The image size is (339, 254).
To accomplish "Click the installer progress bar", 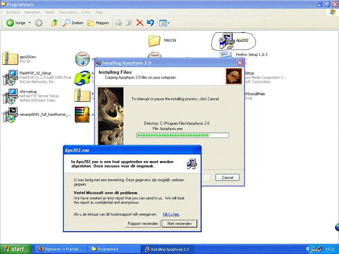I will pos(182,135).
